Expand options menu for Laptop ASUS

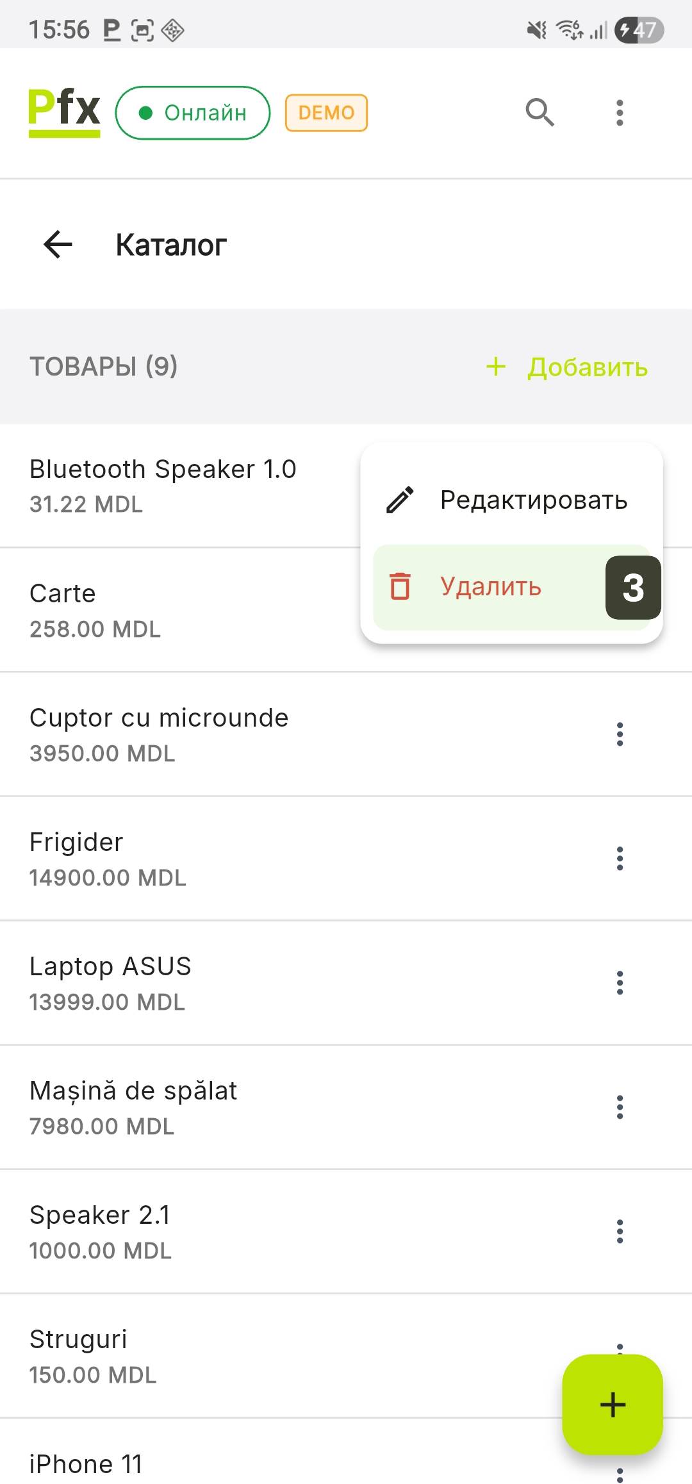click(619, 983)
